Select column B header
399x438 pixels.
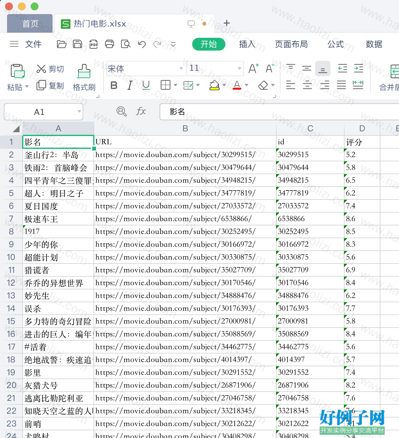[x=185, y=128]
